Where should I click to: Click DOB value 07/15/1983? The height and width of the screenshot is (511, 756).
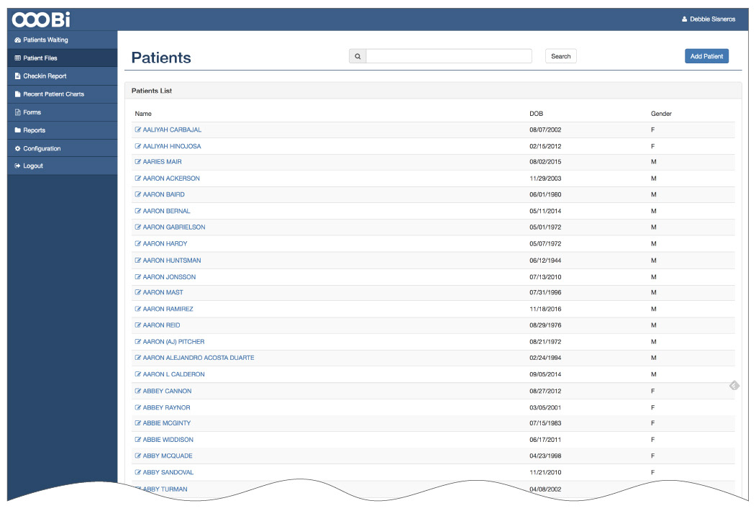coord(545,423)
